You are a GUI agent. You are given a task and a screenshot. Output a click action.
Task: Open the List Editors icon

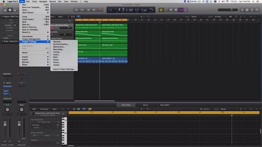(x=242, y=10)
